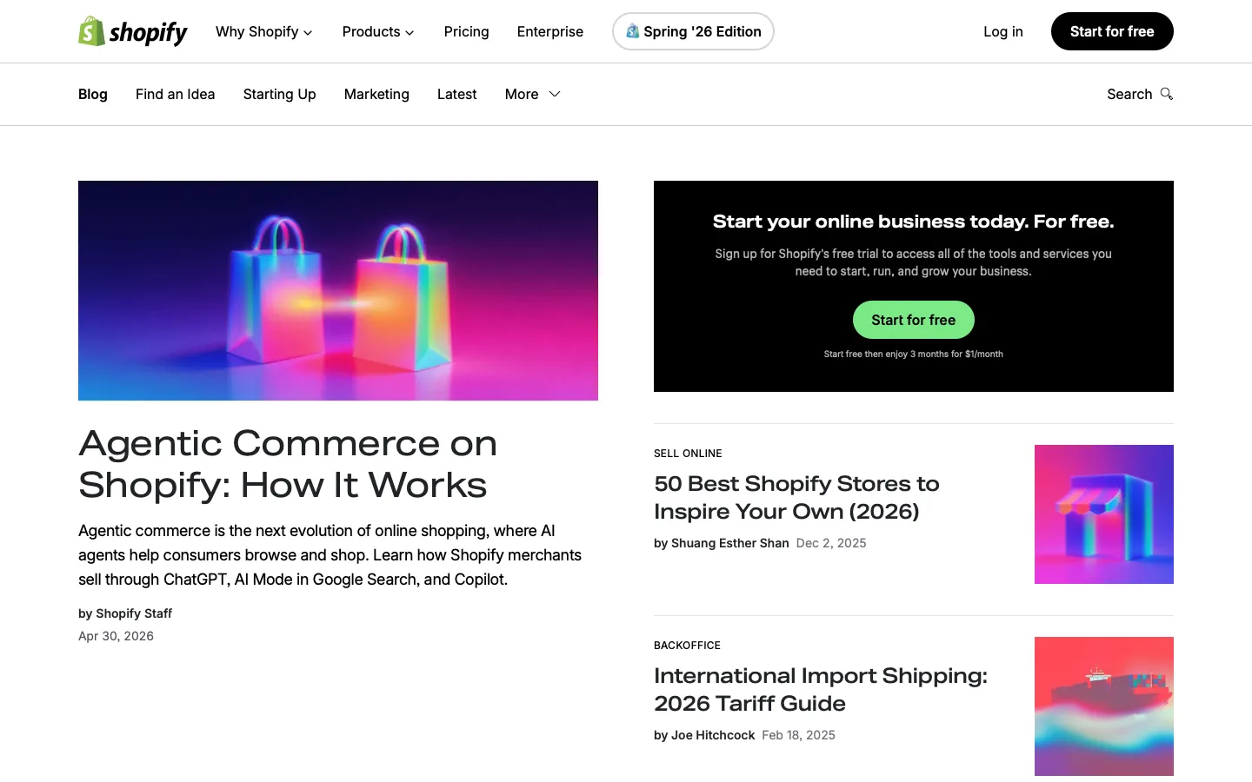Click the green Start for free button

914,320
